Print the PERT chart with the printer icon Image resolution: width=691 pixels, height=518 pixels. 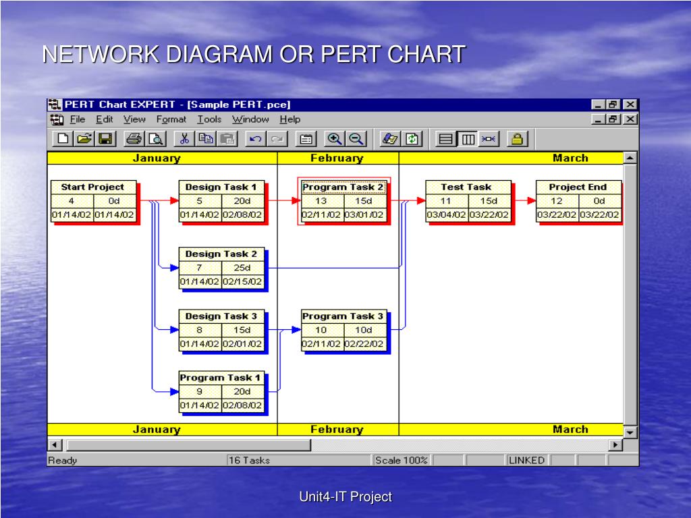coord(134,139)
